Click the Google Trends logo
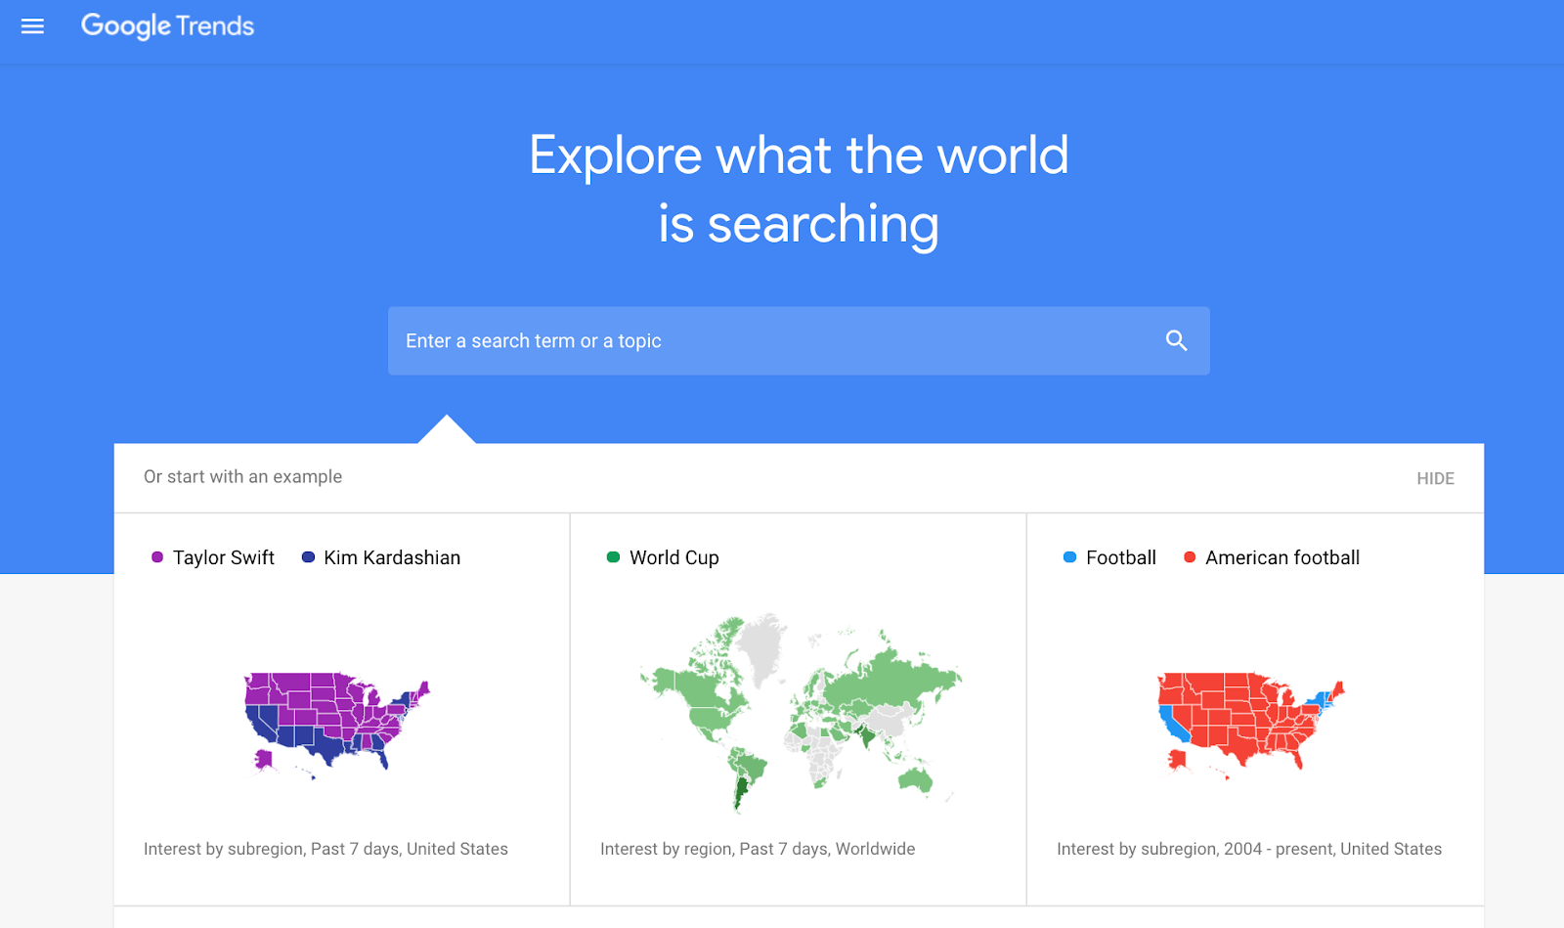The height and width of the screenshot is (928, 1564). point(167,26)
